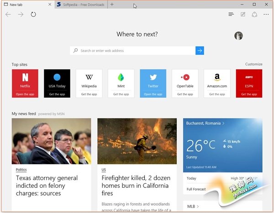This screenshot has width=274, height=213.
Task: Open the Netflix top site tile
Action: click(x=25, y=80)
